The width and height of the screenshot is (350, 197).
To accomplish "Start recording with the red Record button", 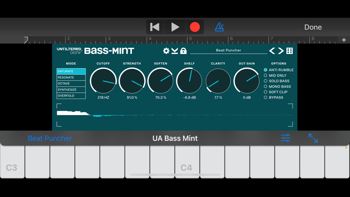I will (195, 27).
